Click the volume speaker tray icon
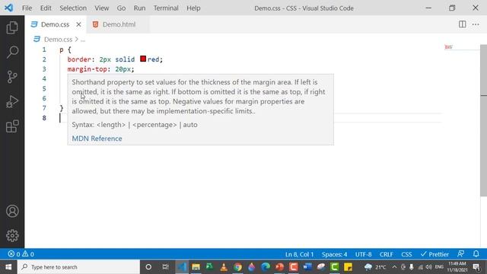487x274 pixels. coord(429,267)
